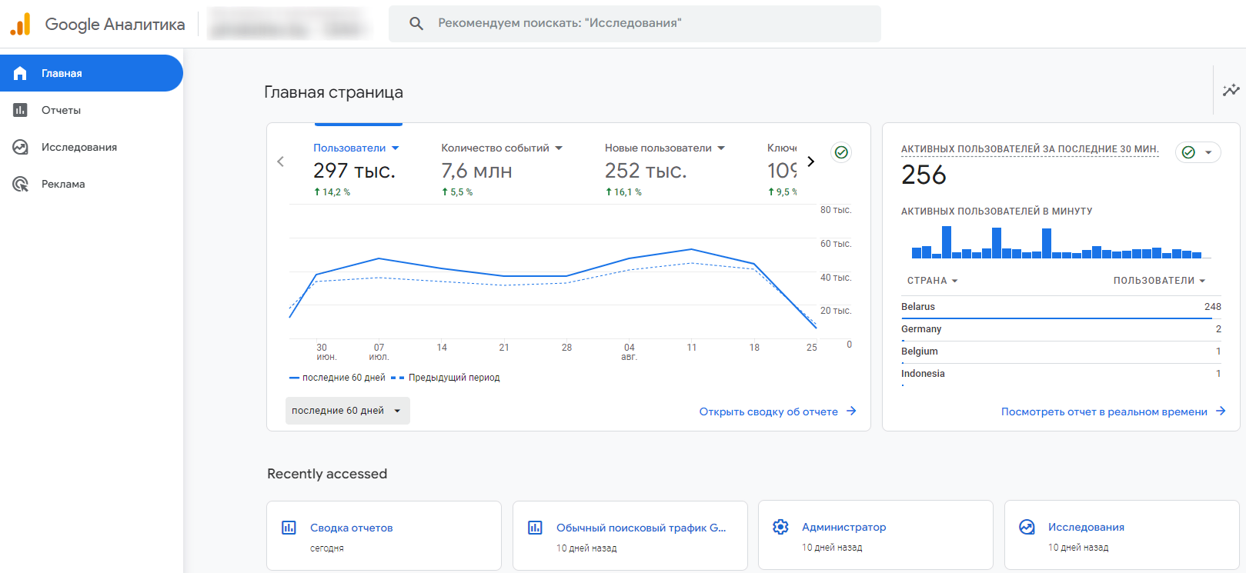Click the search magnifier icon
This screenshot has width=1246, height=573.
click(416, 23)
